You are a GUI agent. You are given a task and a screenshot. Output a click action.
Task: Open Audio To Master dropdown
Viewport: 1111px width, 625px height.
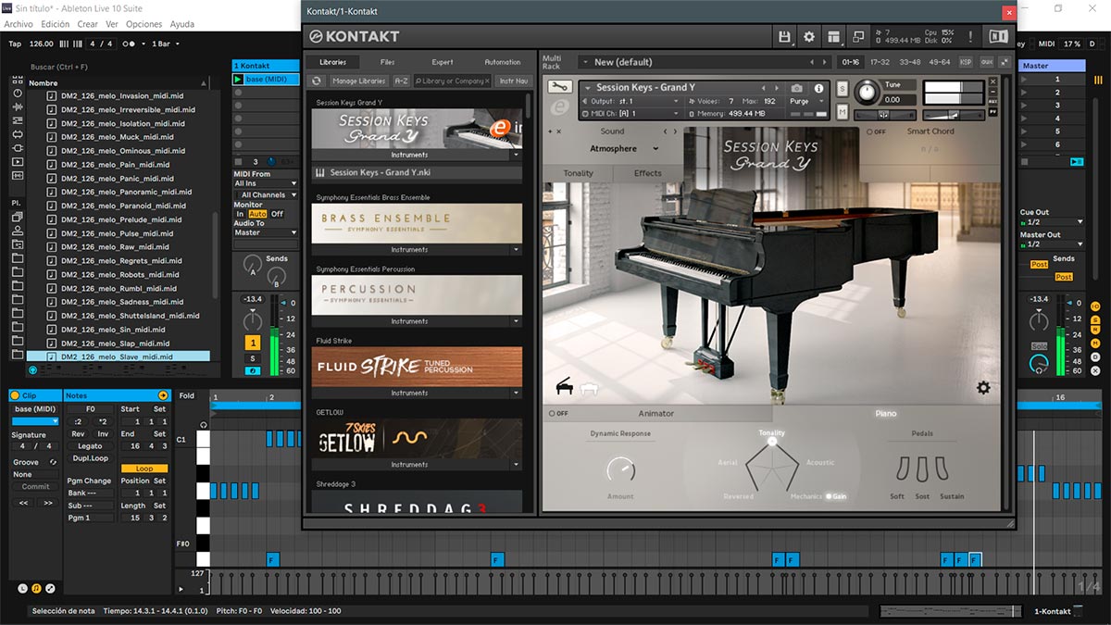click(266, 232)
